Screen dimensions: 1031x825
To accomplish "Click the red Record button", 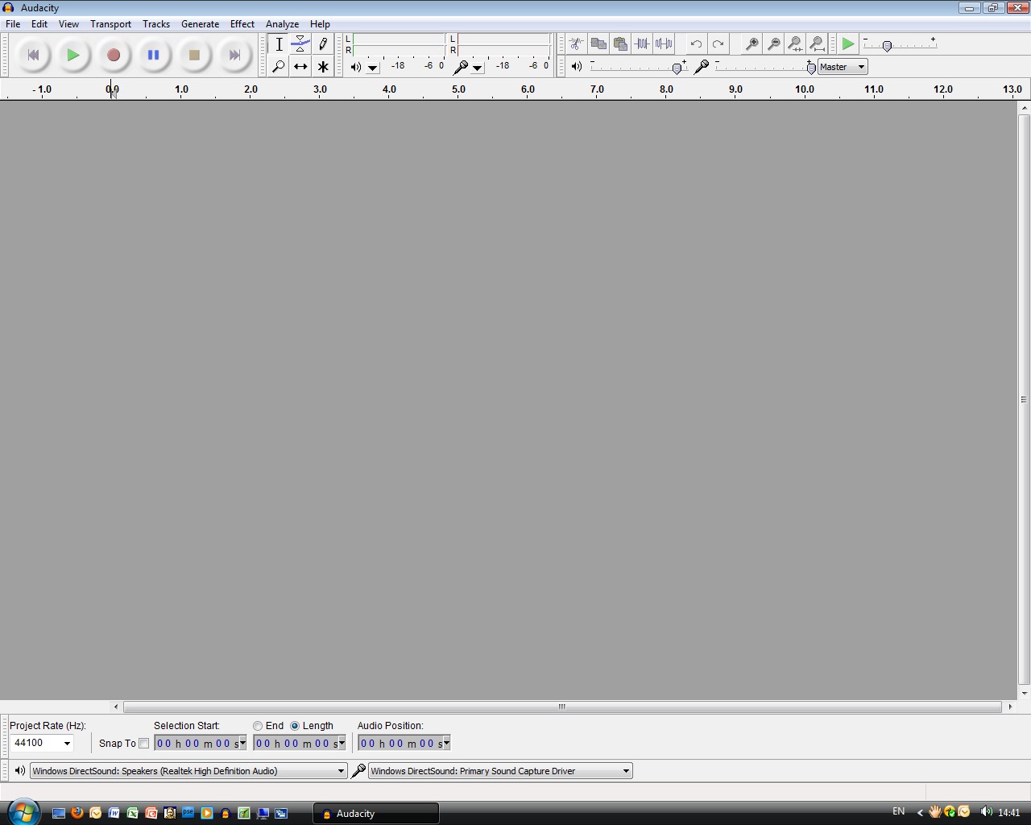I will (114, 55).
